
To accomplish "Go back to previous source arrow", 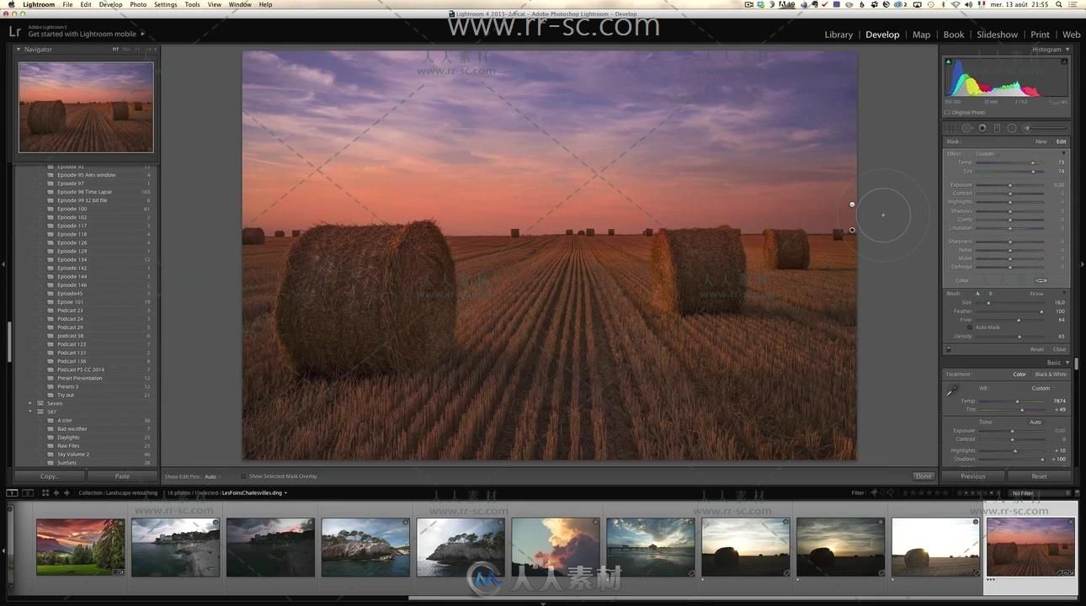I will coord(56,492).
